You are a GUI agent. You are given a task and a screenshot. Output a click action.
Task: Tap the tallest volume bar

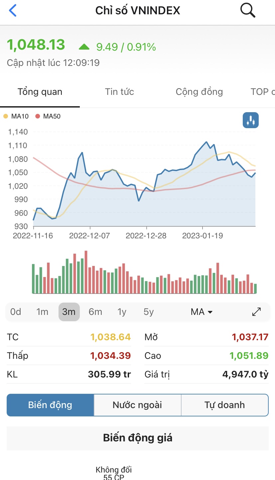pos(86,272)
